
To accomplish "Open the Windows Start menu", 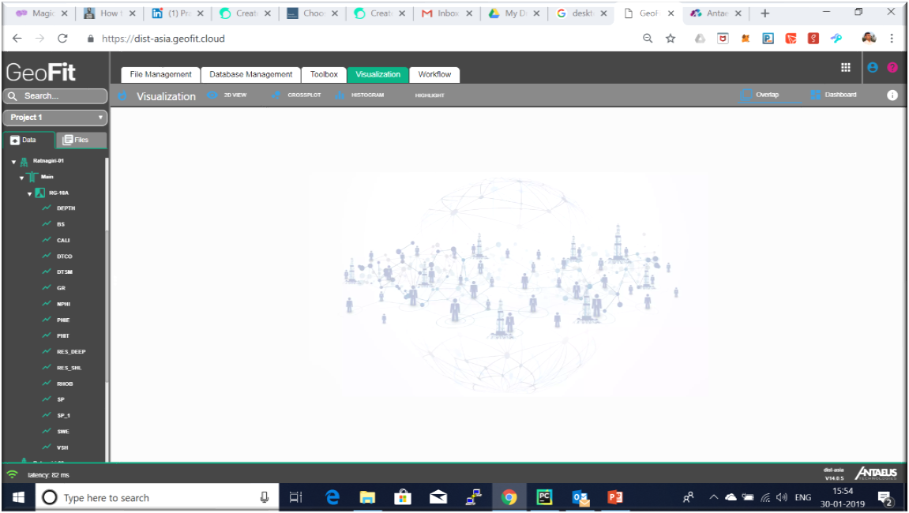I will 18,497.
